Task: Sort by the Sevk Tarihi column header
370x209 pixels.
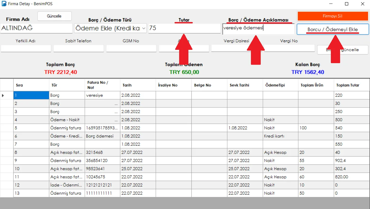Action: tap(245, 85)
